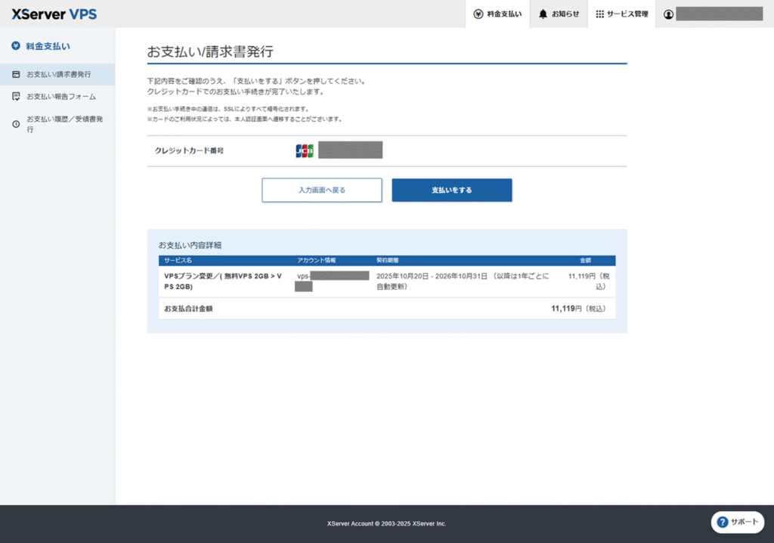The height and width of the screenshot is (543, 774).
Task: Click the JCB card brand logo
Action: pyautogui.click(x=305, y=150)
